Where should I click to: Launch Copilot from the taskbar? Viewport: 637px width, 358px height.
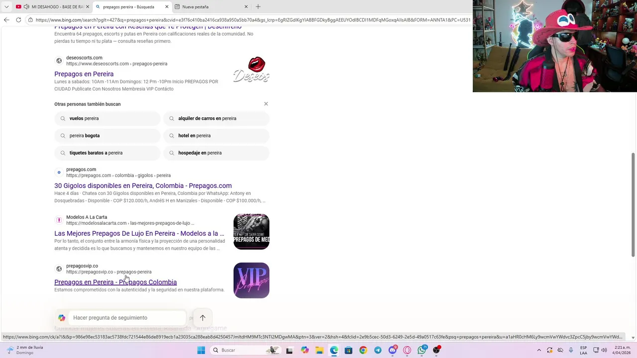tap(305, 350)
